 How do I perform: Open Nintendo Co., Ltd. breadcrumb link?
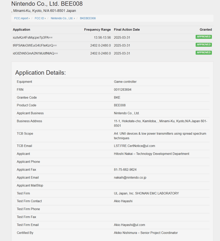click(x=62, y=18)
